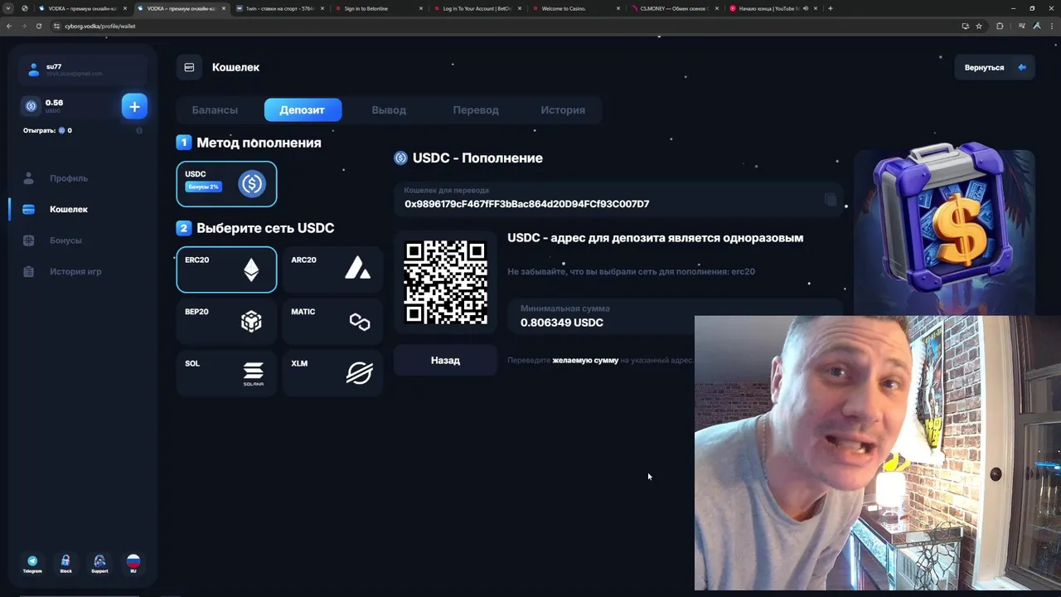
Task: Click the Бонусы 2% badge on USDC card
Action: tap(203, 187)
